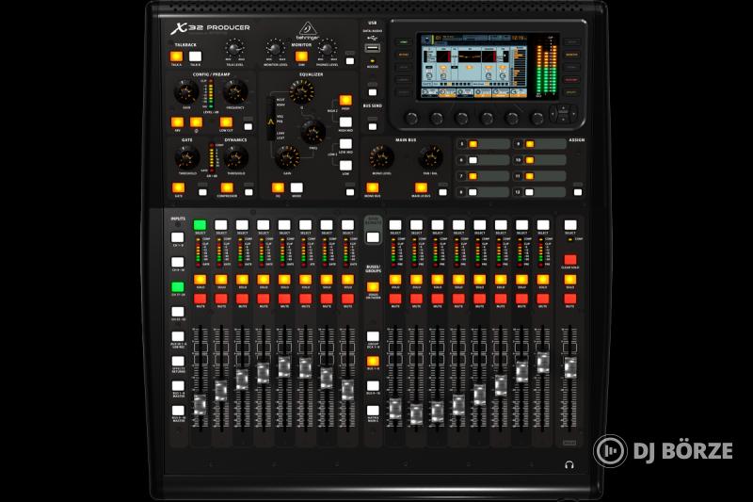The height and width of the screenshot is (502, 753).
Task: Enable the GATE button
Action: [x=178, y=187]
